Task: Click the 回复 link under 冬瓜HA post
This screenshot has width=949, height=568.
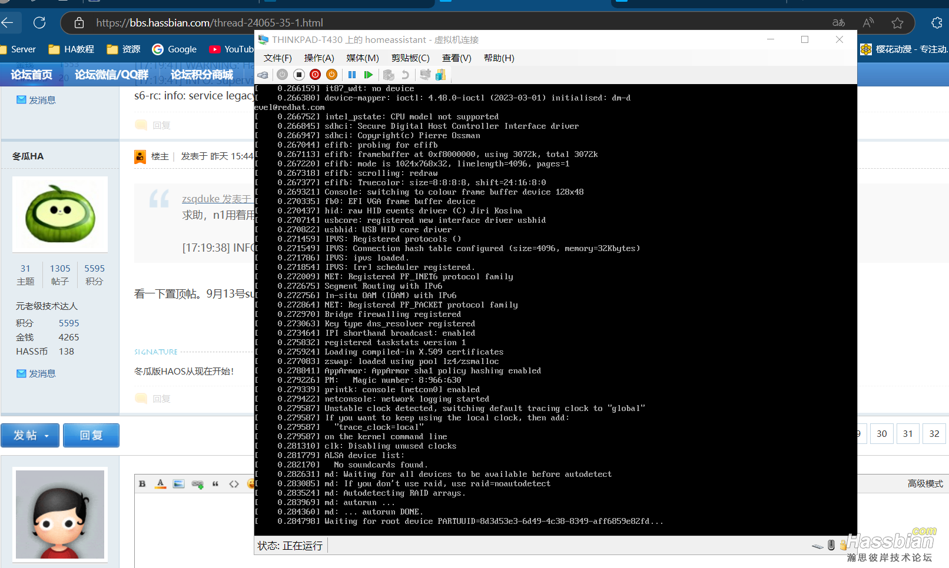Action: pos(153,399)
